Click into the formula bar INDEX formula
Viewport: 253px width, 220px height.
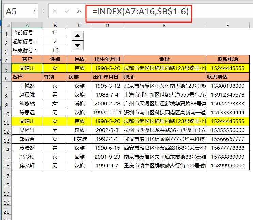140,12
